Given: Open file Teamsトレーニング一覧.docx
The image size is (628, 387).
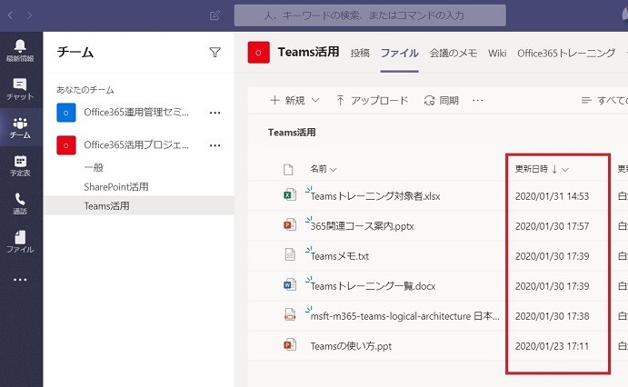Looking at the screenshot, I should tap(373, 286).
